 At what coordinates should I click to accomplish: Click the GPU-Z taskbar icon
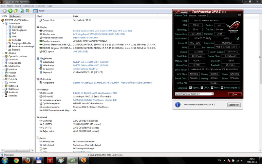[x=72, y=160]
